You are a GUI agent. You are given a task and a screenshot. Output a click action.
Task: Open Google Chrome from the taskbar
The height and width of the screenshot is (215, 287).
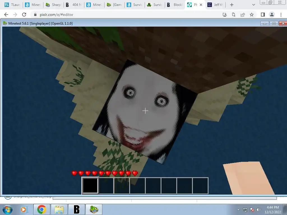41,209
